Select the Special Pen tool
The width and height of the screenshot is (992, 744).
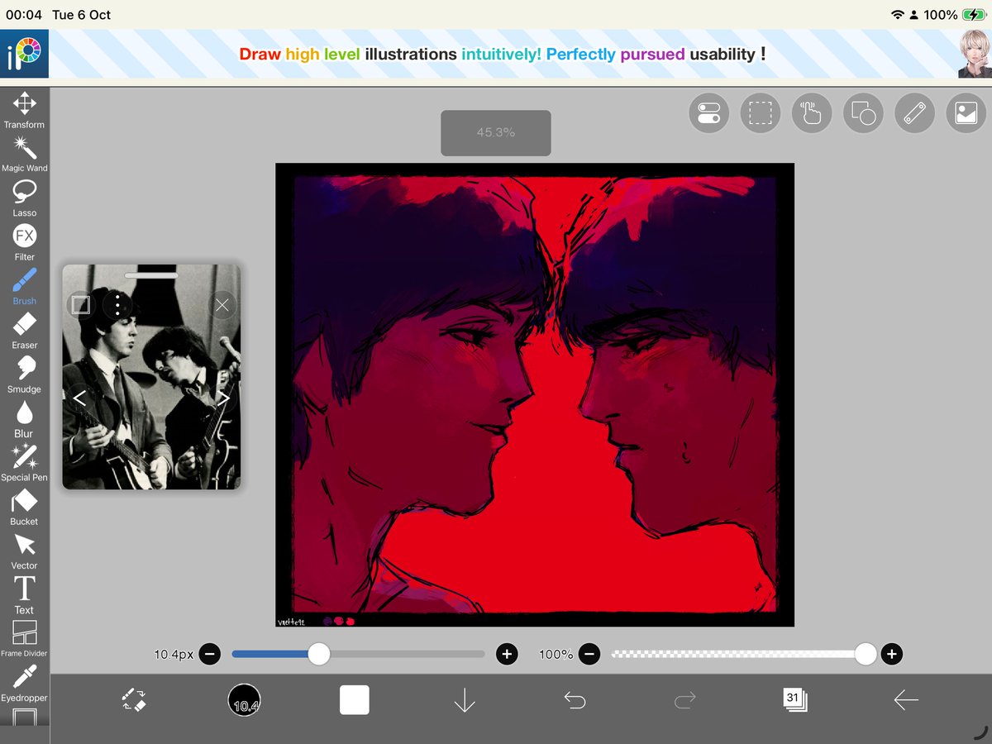(24, 463)
